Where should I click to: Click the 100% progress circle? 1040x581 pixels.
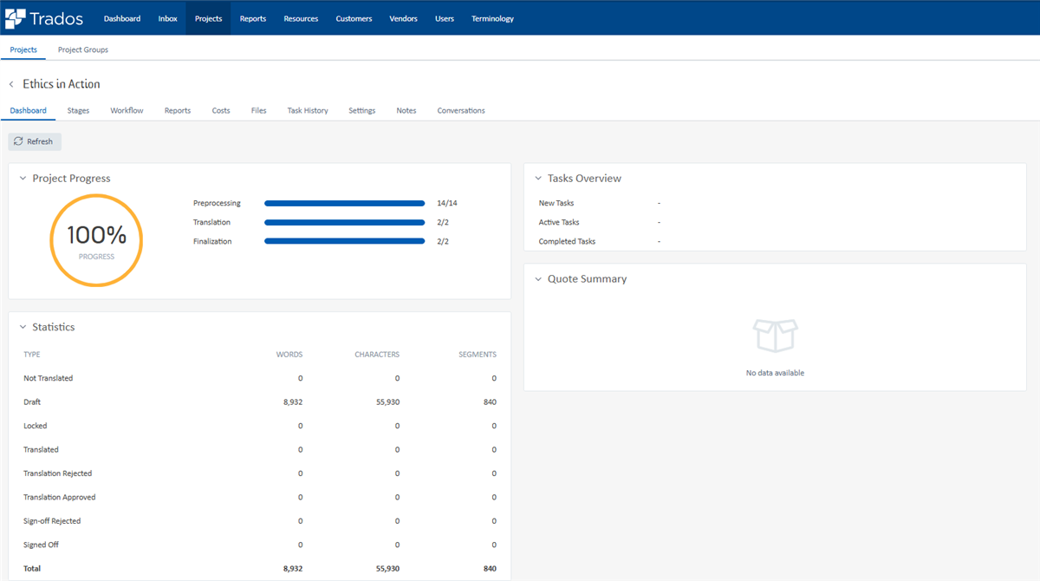(96, 239)
